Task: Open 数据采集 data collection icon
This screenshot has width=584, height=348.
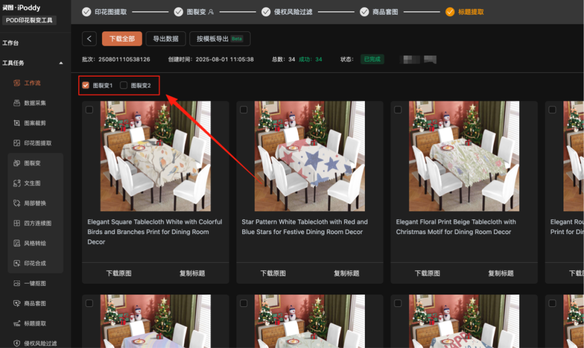Action: [17, 103]
